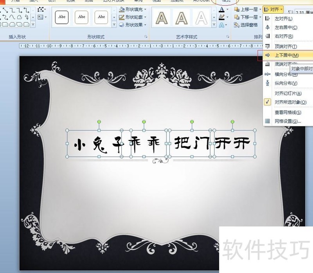
Task: Expand the shapes gallery more arrow
Action: pyautogui.click(x=33, y=25)
